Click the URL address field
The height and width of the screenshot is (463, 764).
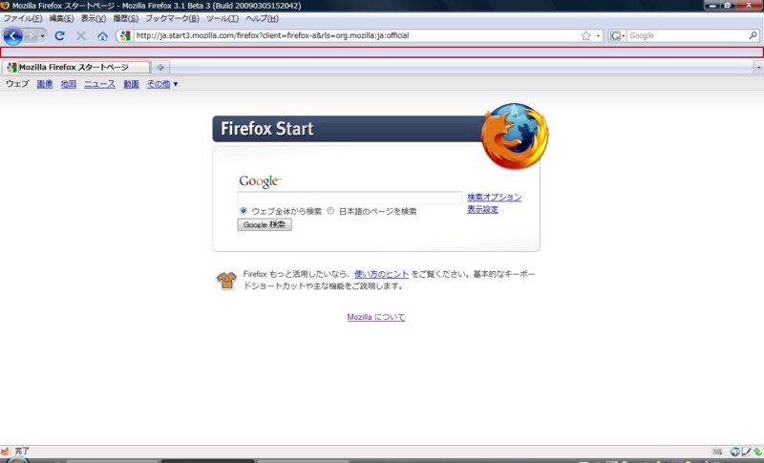[x=355, y=35]
